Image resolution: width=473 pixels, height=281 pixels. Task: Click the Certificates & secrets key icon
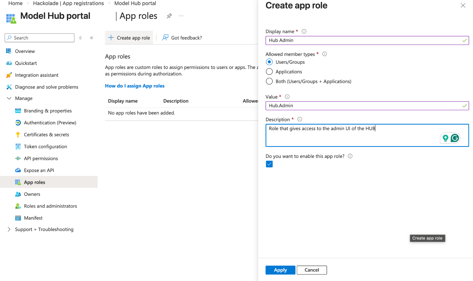pos(18,135)
